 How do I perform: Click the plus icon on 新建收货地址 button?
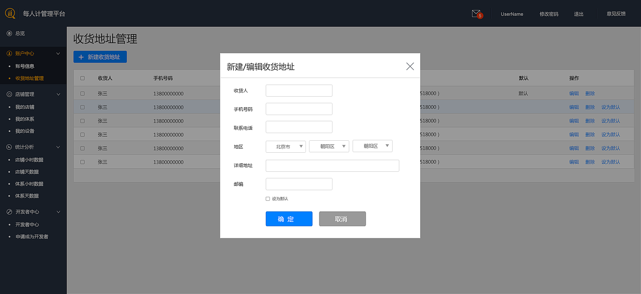coord(81,57)
